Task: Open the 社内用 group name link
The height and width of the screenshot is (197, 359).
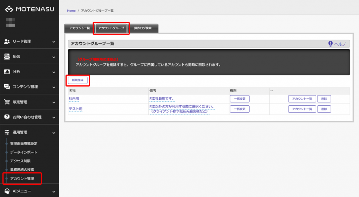Action: coord(74,99)
